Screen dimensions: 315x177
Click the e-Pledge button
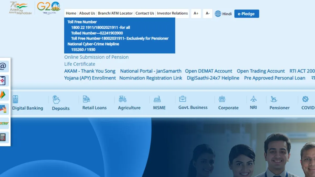[x=246, y=14]
